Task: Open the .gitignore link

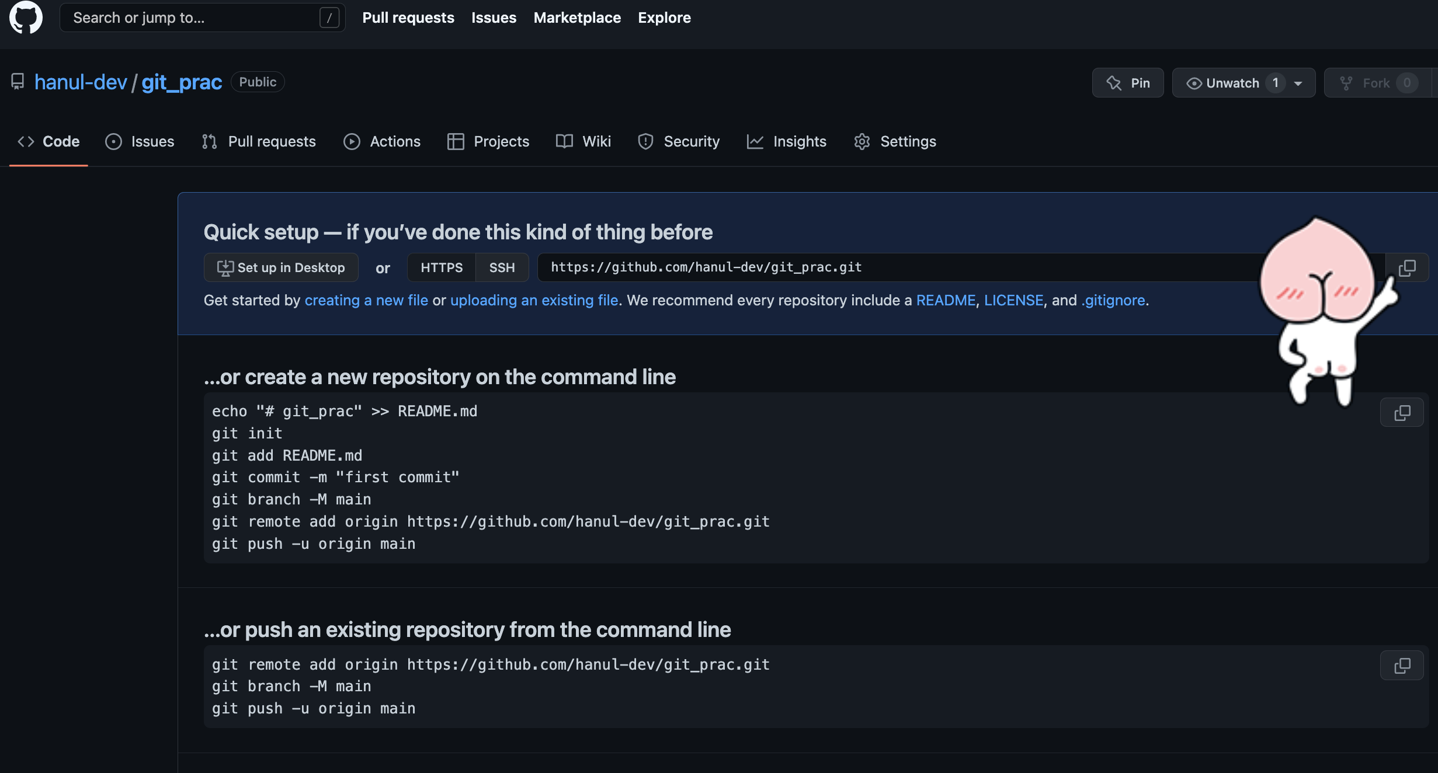Action: pos(1113,300)
